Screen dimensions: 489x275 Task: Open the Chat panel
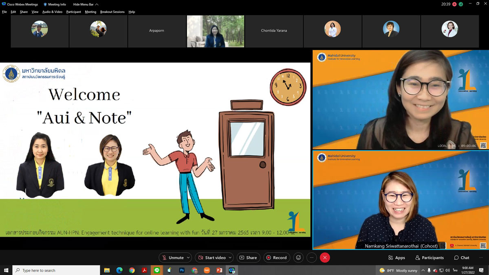tap(461, 257)
